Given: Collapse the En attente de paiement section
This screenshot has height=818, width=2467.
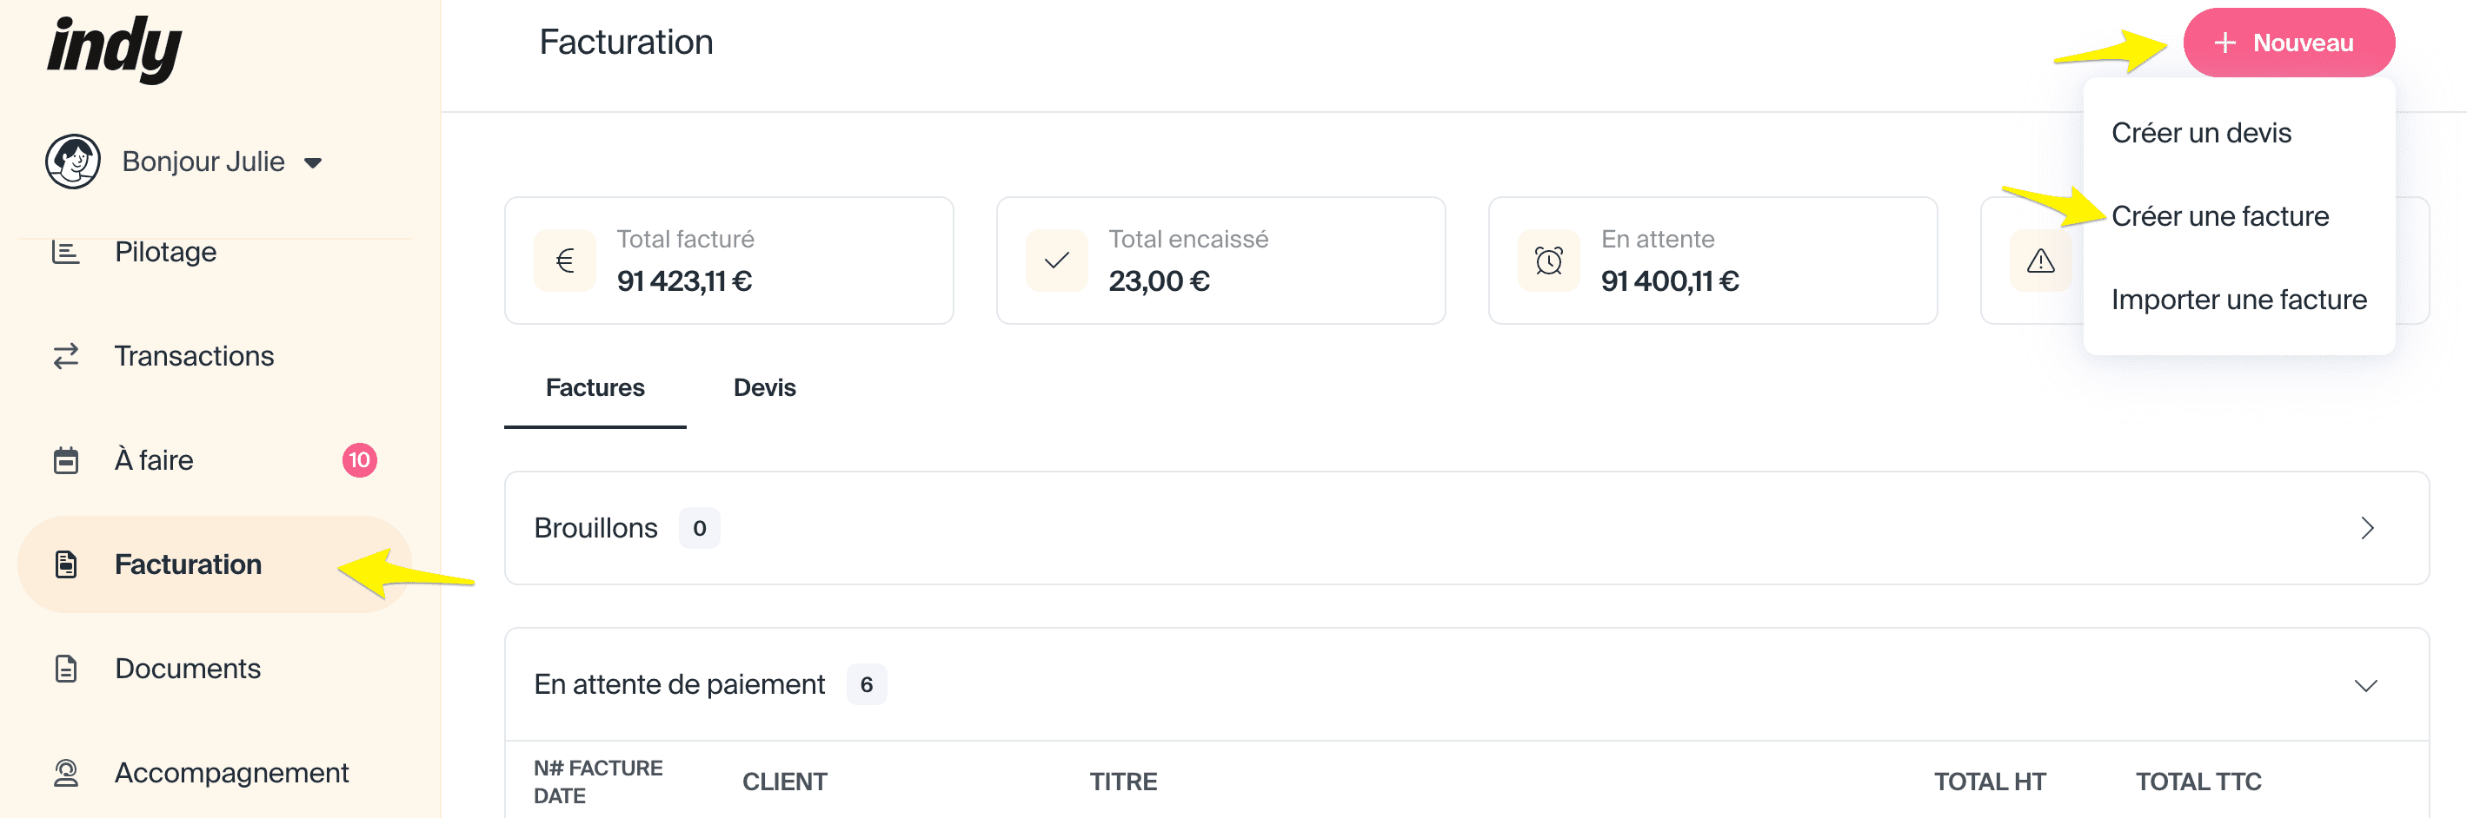Looking at the screenshot, I should click(x=2365, y=685).
